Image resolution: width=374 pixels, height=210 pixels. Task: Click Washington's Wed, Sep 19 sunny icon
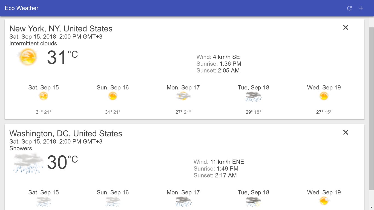324,201
